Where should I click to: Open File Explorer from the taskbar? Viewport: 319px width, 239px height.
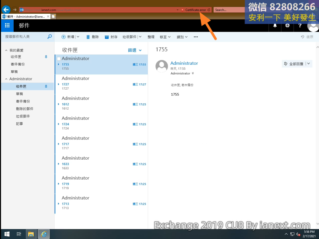click(31, 234)
